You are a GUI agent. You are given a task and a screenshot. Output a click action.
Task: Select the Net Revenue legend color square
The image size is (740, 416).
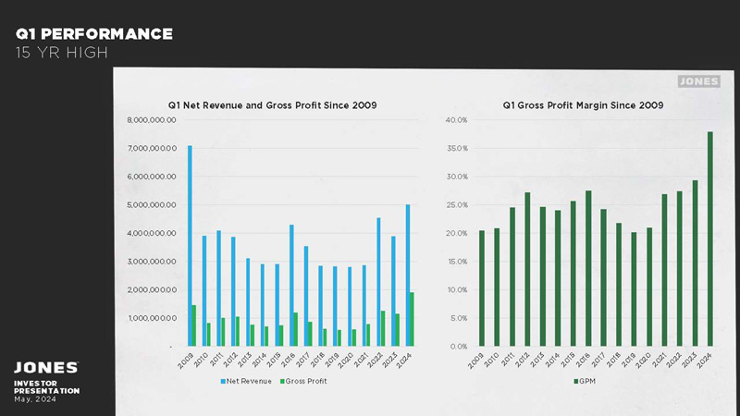(x=223, y=381)
